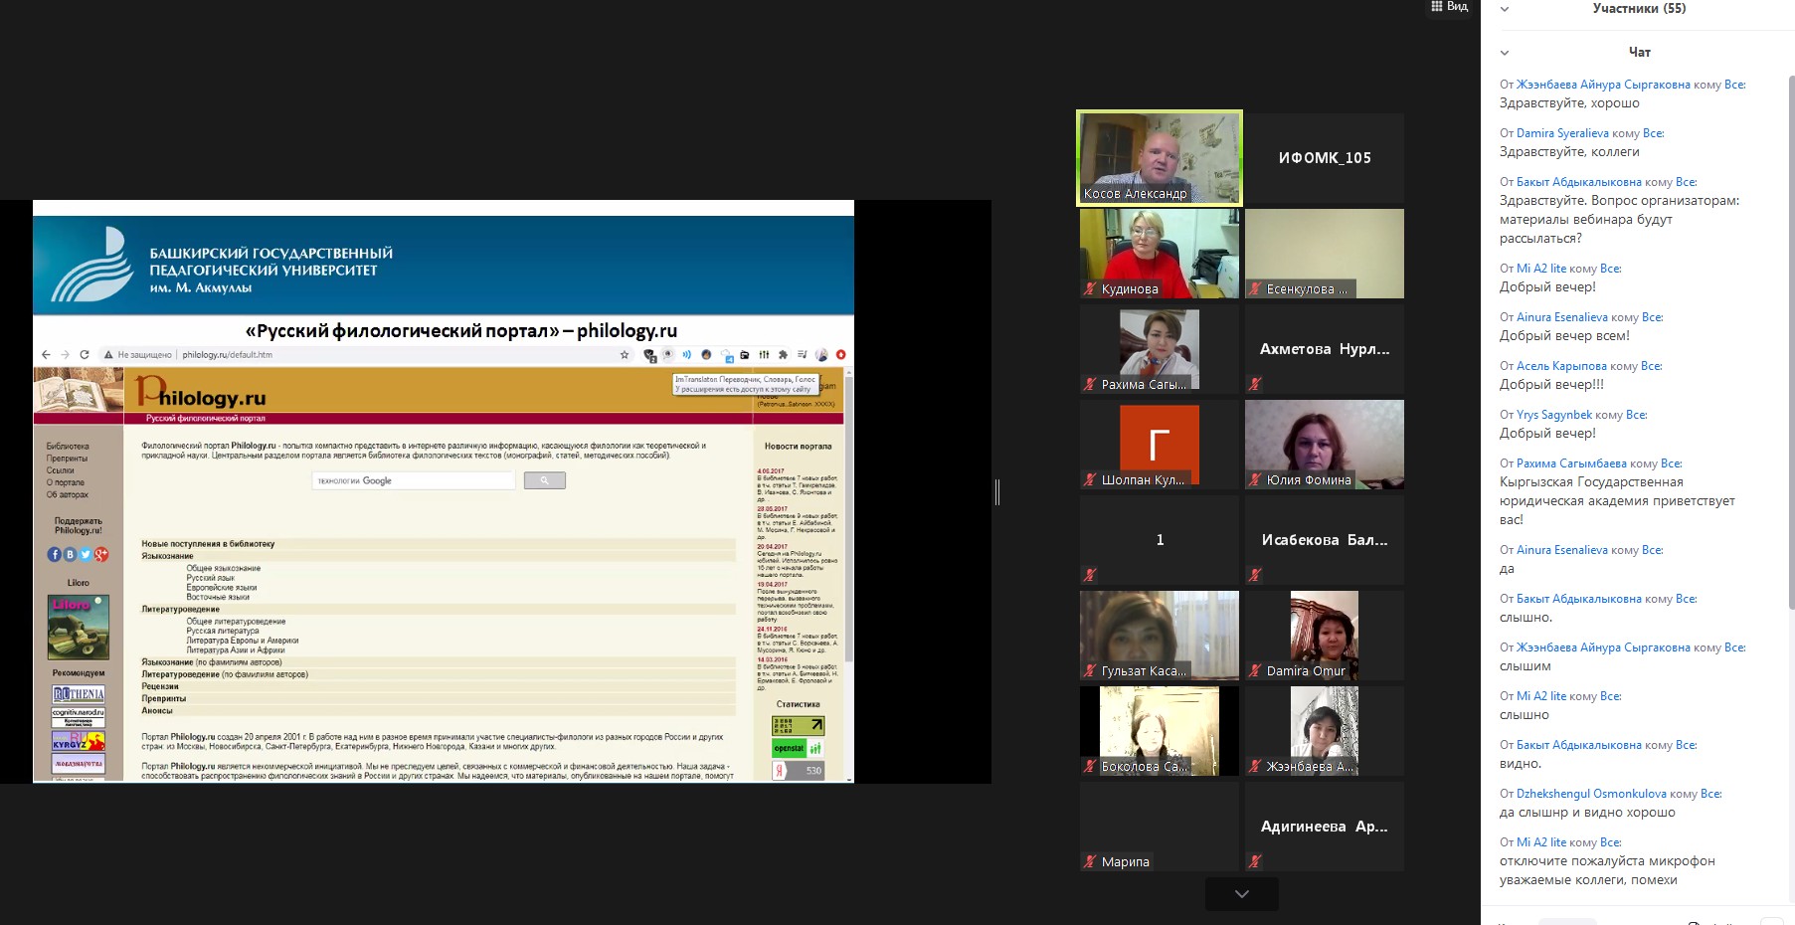Click muted mic icon on Damira Omur tile
The height and width of the screenshot is (925, 1795).
(1256, 671)
